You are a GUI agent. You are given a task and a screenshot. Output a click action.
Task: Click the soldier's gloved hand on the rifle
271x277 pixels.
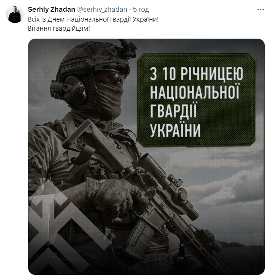click(113, 196)
